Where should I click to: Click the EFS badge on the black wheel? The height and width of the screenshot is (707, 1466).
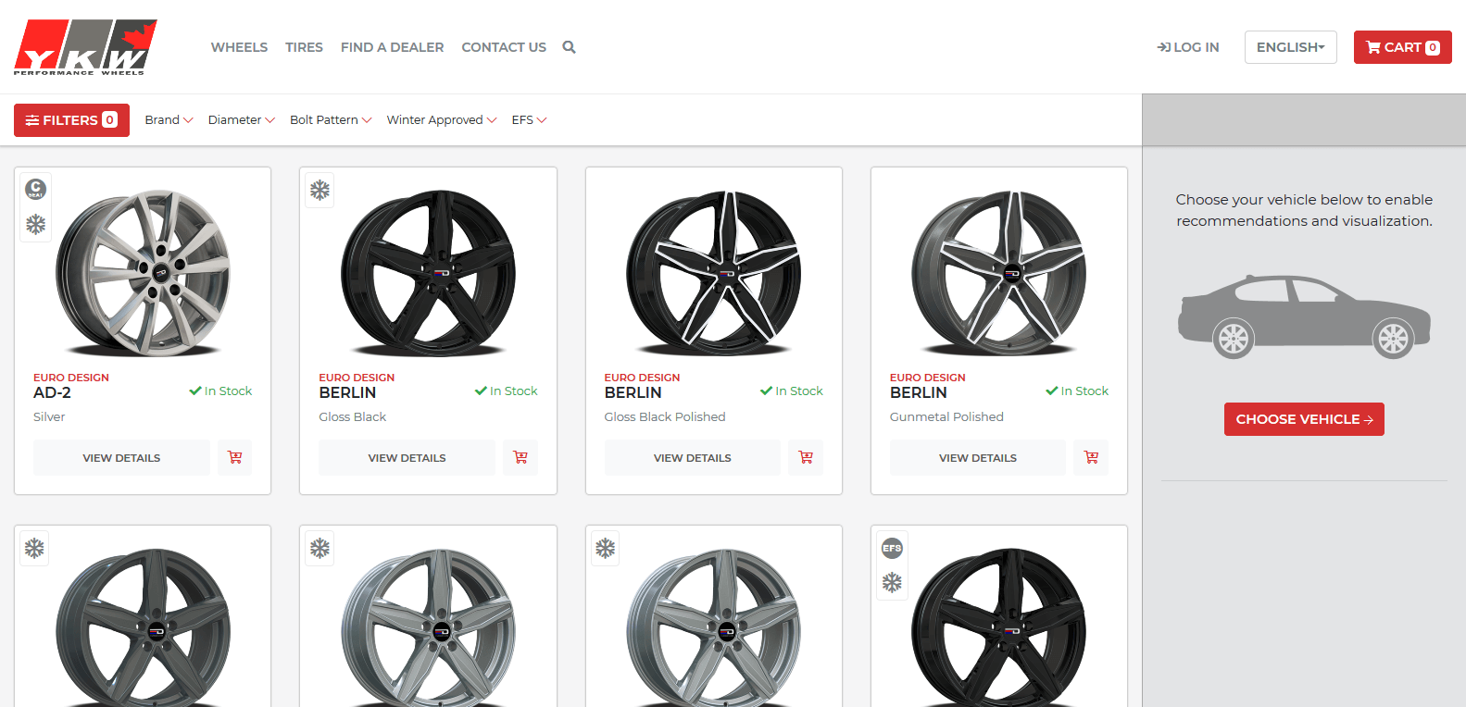(892, 548)
